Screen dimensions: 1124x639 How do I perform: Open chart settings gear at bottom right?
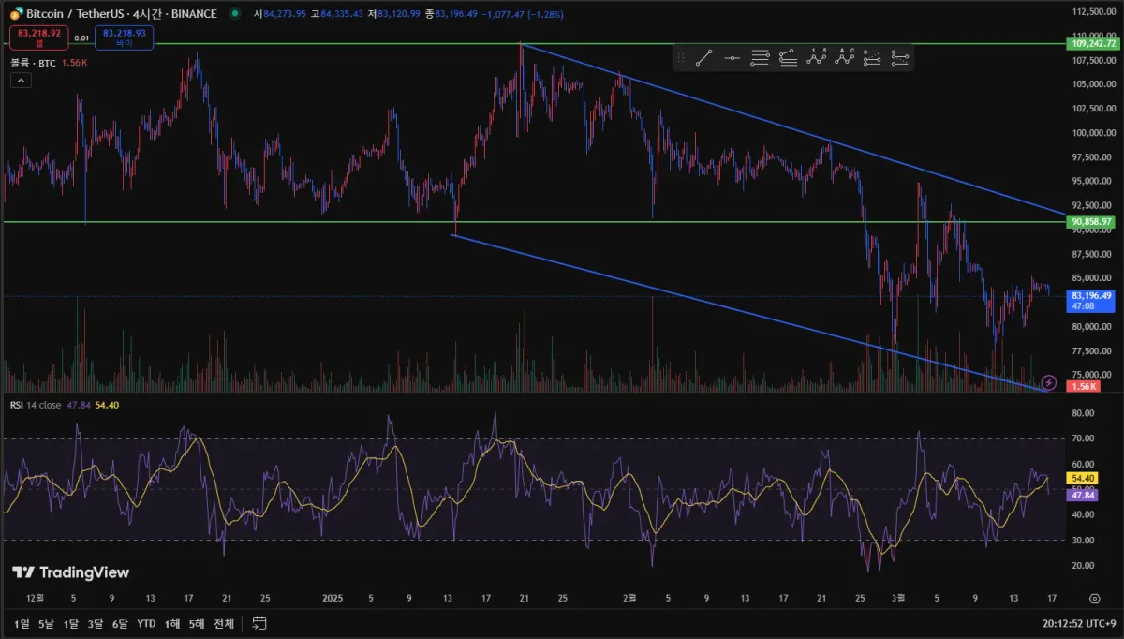[1094, 597]
